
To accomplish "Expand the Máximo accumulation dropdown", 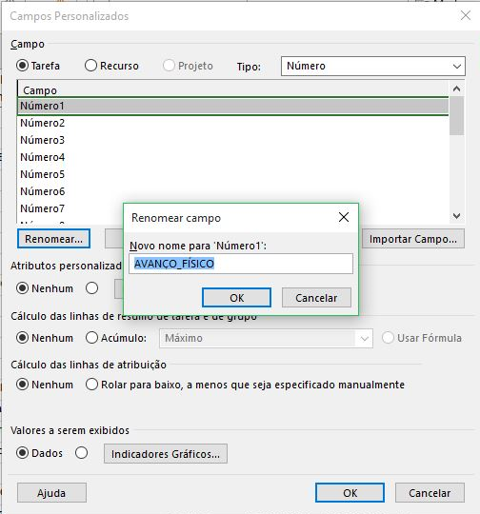I will 266,338.
